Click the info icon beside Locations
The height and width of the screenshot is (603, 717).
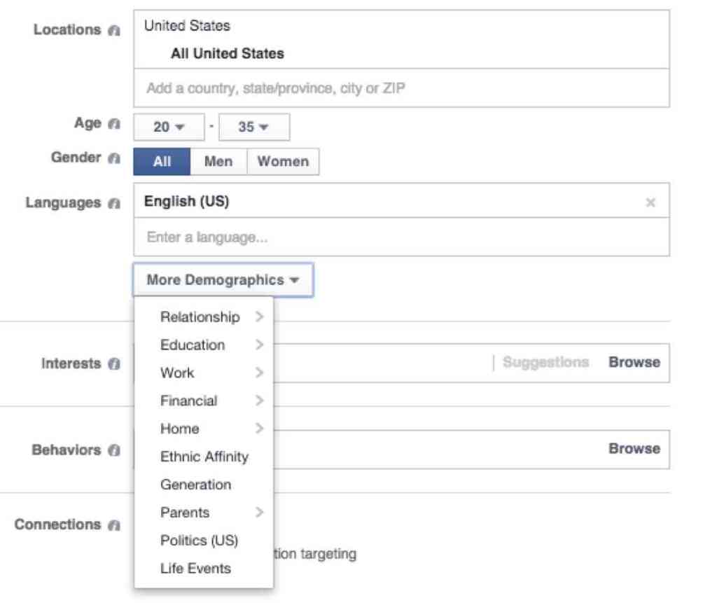tap(115, 31)
